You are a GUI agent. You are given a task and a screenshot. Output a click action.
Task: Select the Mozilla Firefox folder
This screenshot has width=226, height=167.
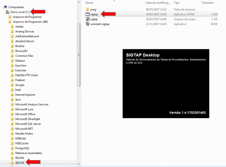pyautogui.click(x=24, y=133)
